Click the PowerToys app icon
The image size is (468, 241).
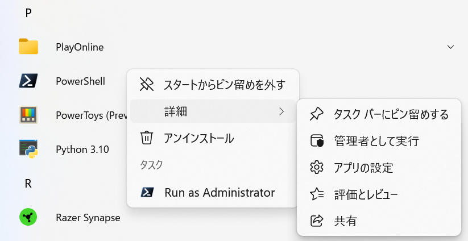28,115
